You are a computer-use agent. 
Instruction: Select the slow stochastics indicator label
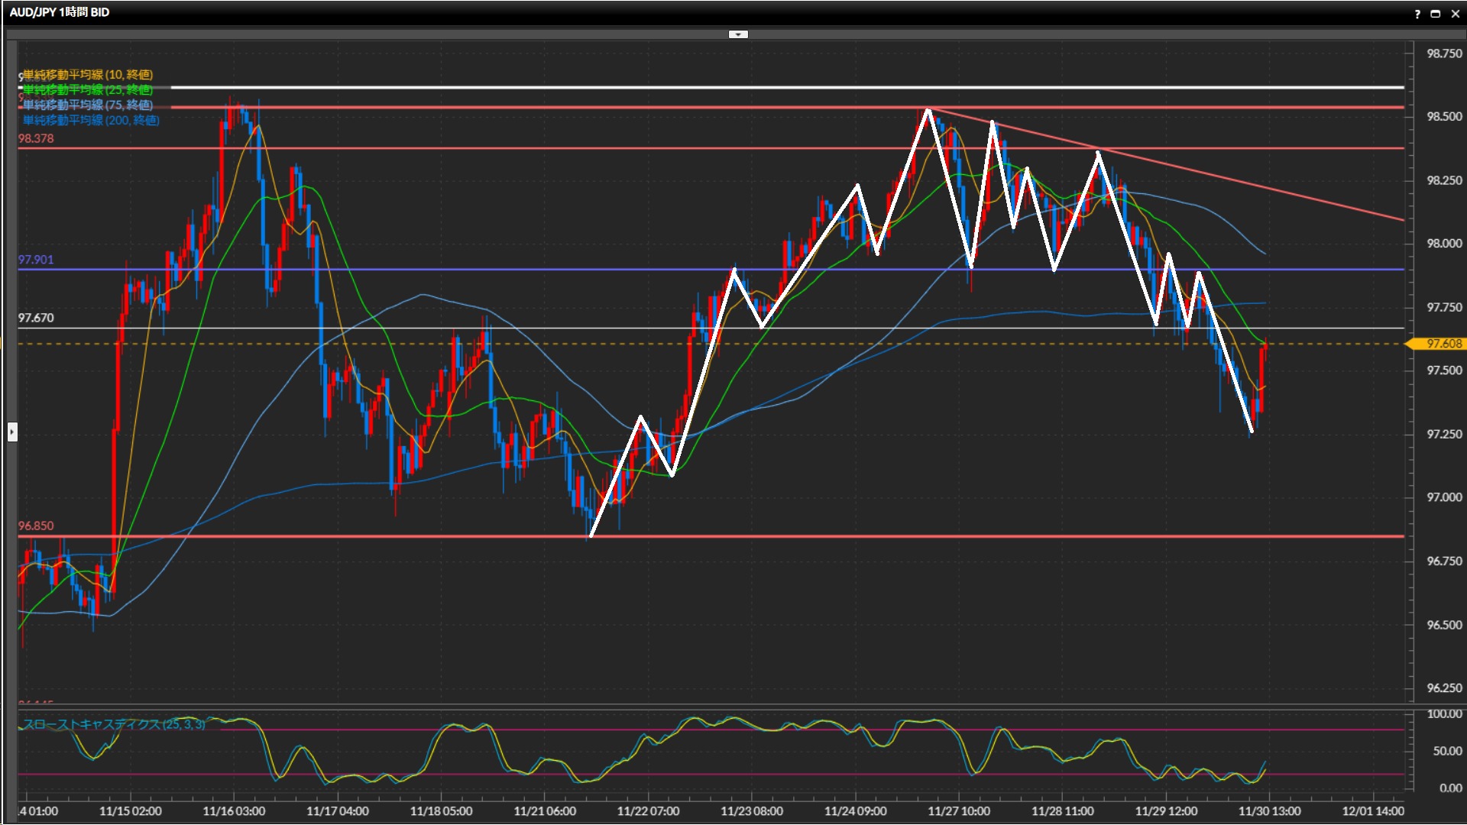(x=114, y=724)
